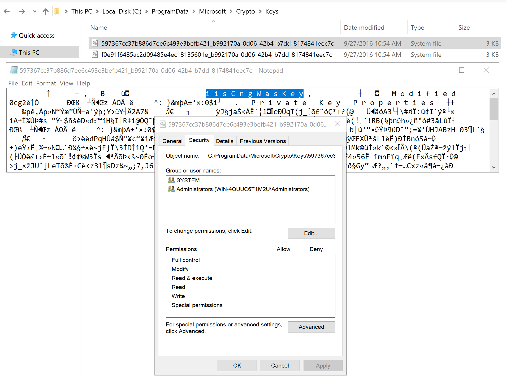Open the This PC breadcrumb segment
The width and height of the screenshot is (506, 380).
(x=81, y=11)
